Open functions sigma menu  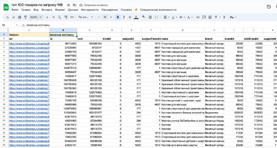(x=224, y=17)
